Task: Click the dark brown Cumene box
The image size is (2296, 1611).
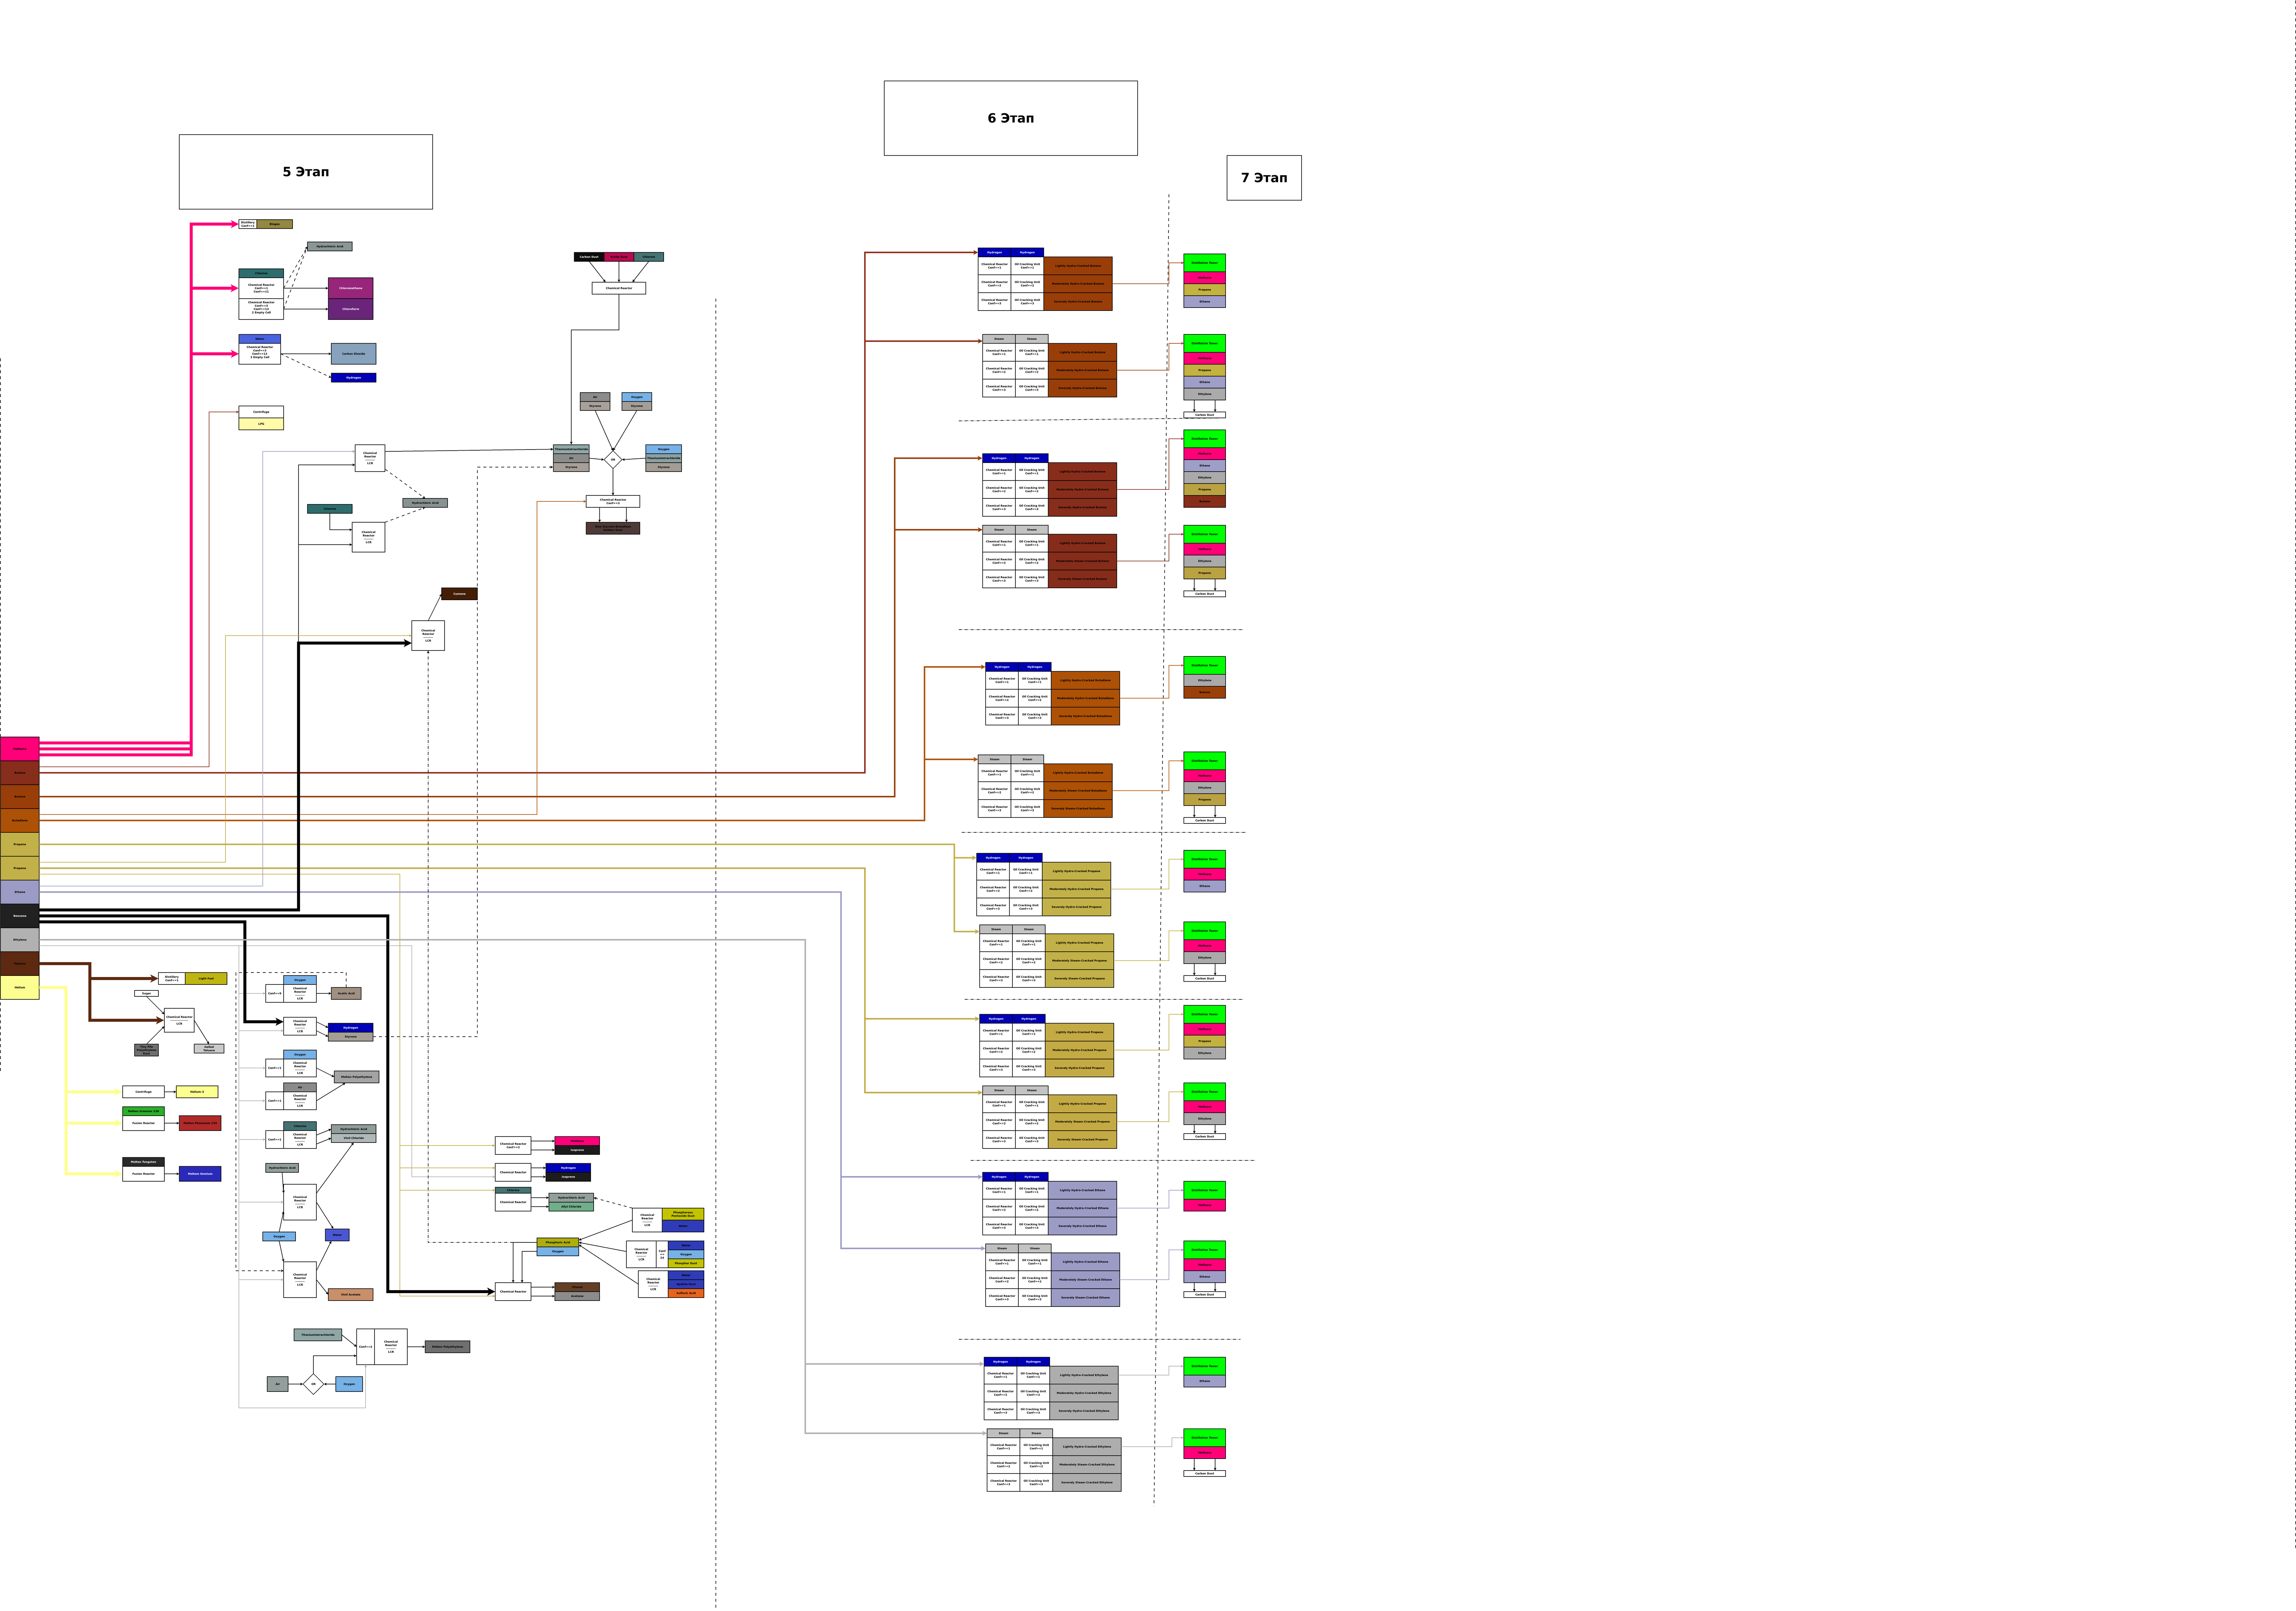Action: click(x=459, y=595)
